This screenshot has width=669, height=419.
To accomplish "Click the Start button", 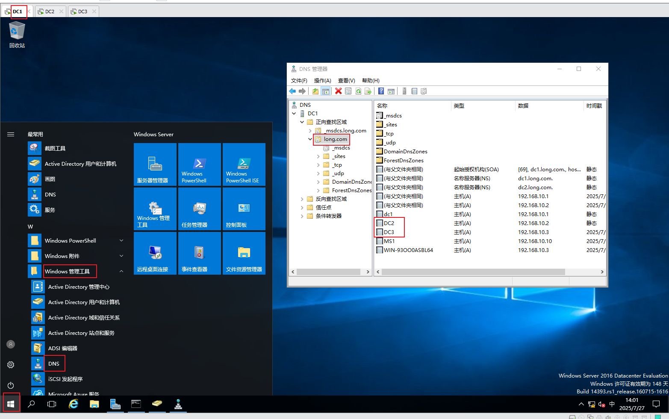I will (11, 404).
